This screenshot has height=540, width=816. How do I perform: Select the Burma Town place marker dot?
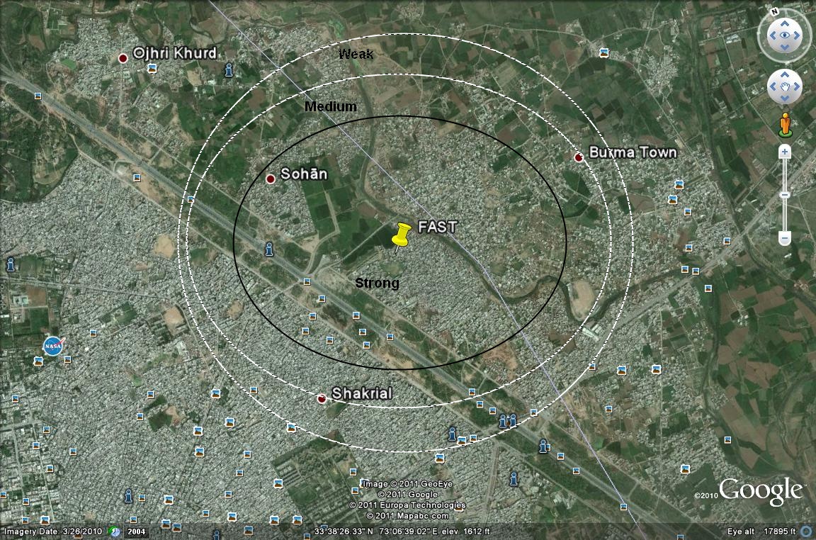pos(578,157)
